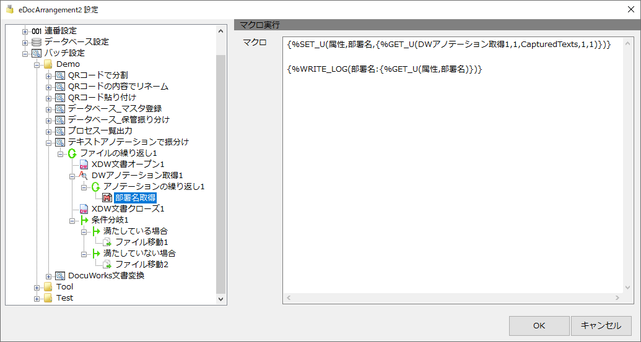Click the ファイルの繰り返し1 loop icon
This screenshot has width=641, height=342.
(x=72, y=153)
